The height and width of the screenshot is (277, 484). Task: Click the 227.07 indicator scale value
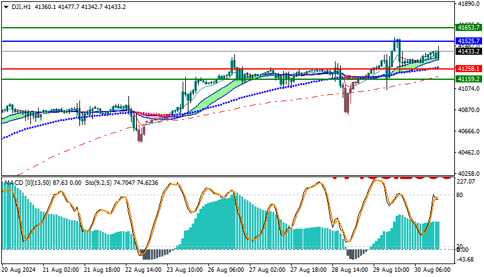(465, 182)
